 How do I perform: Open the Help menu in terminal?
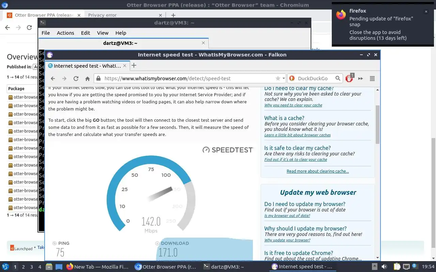pos(121,33)
